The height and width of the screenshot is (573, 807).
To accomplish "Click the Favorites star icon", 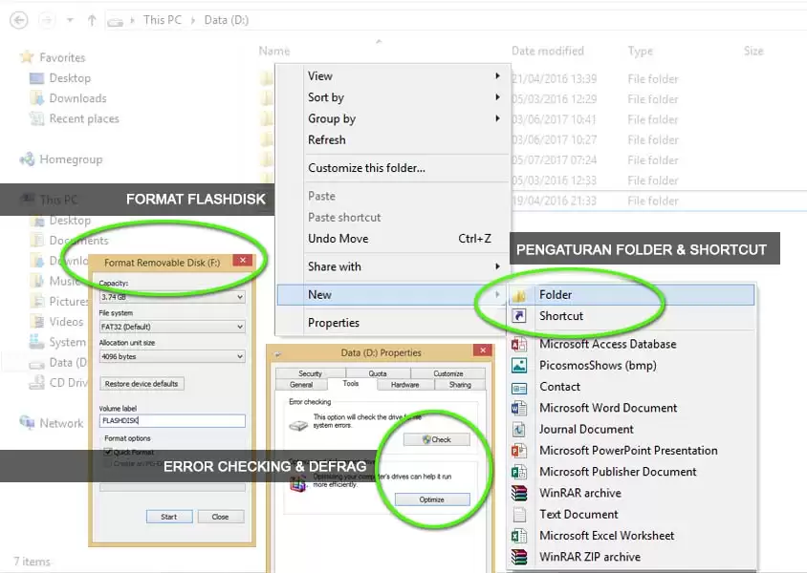I will click(x=26, y=57).
